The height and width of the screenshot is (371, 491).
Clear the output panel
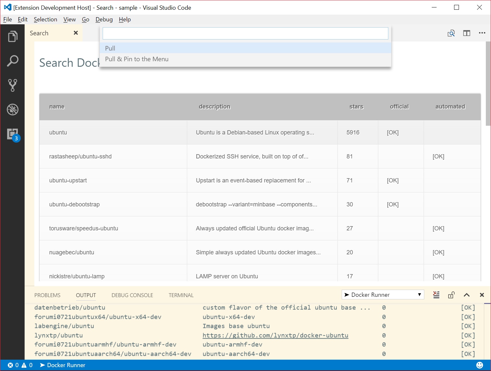[436, 295]
